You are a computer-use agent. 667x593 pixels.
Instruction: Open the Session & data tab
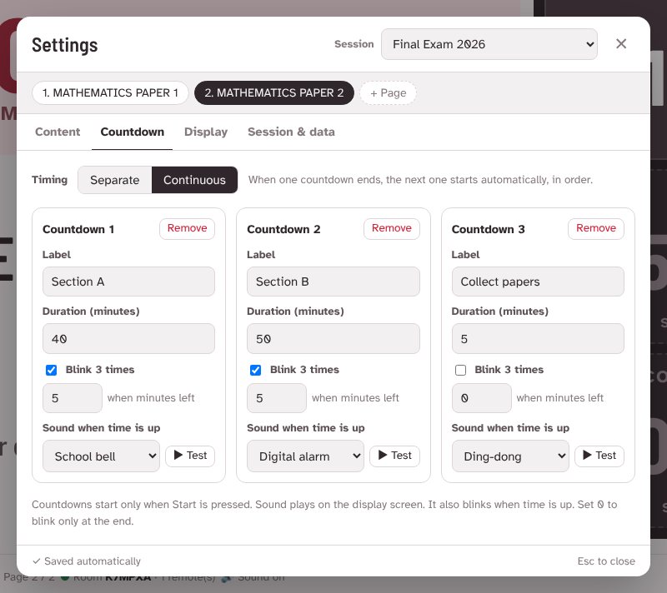pyautogui.click(x=291, y=132)
